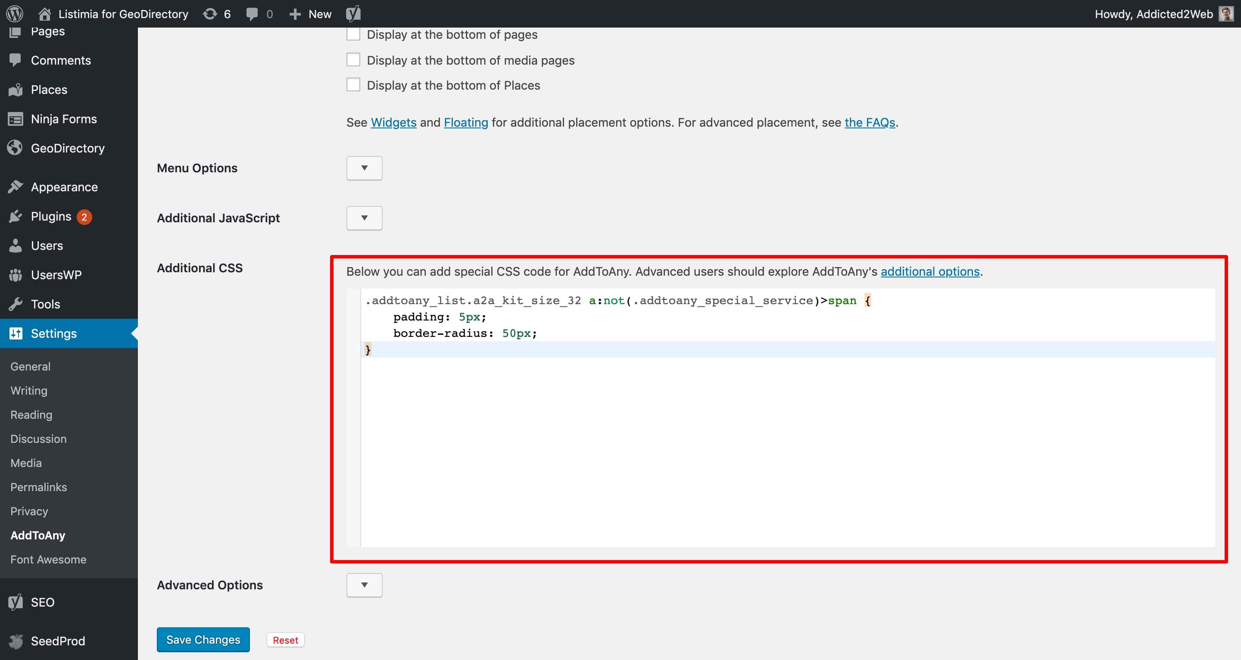Open the General settings submenu
1241x660 pixels.
pyautogui.click(x=30, y=367)
